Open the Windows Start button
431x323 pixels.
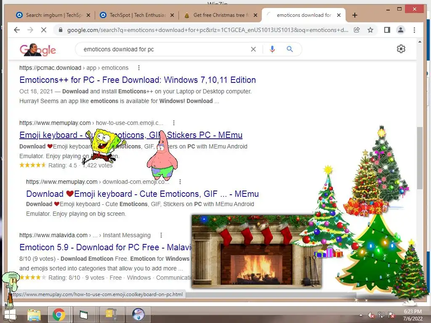[10, 315]
